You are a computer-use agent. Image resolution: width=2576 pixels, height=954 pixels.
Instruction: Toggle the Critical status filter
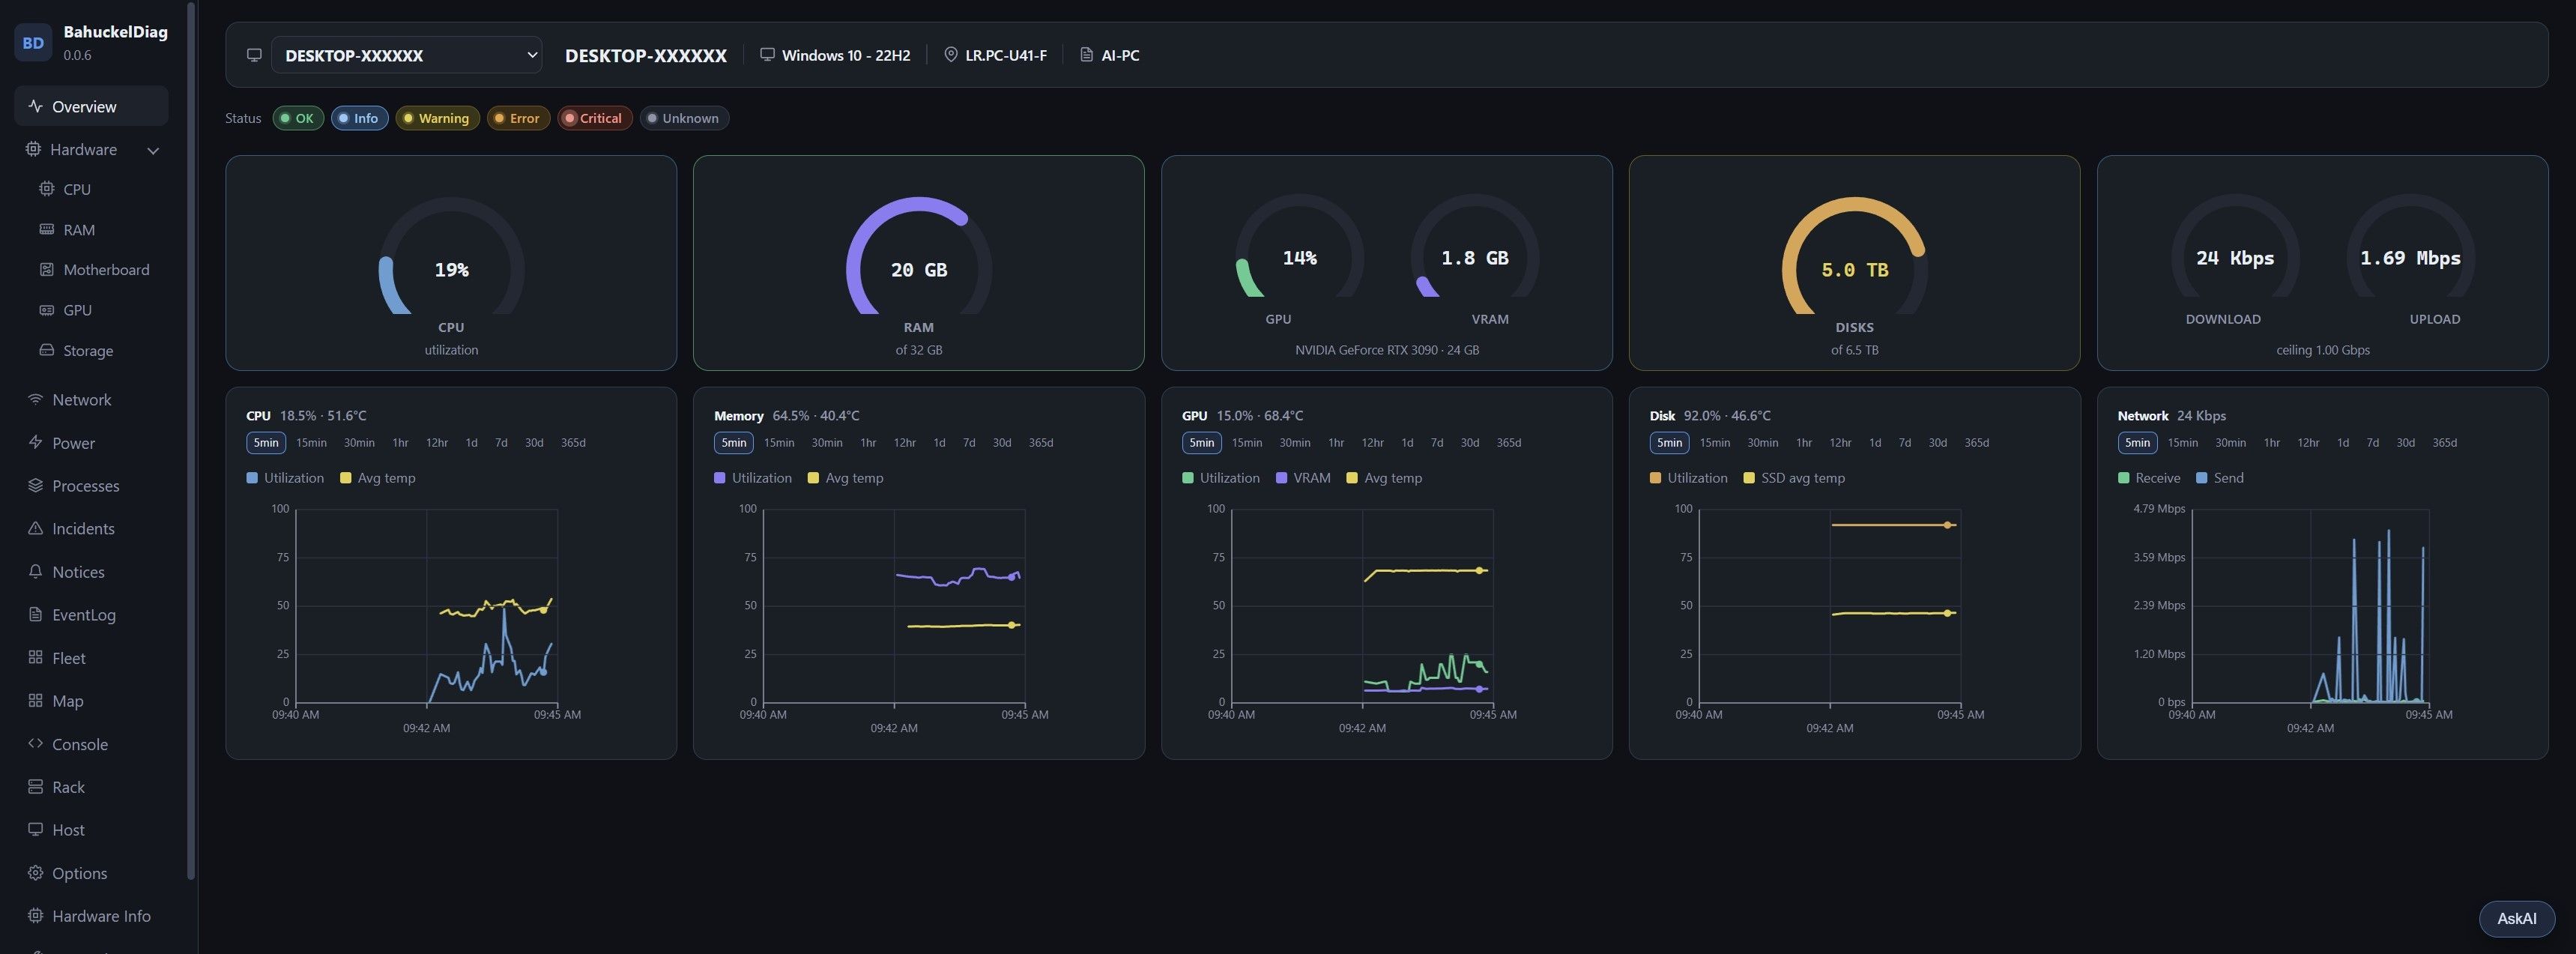click(x=594, y=118)
